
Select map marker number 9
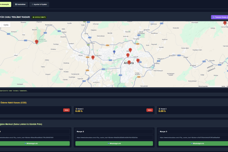click(x=93, y=58)
